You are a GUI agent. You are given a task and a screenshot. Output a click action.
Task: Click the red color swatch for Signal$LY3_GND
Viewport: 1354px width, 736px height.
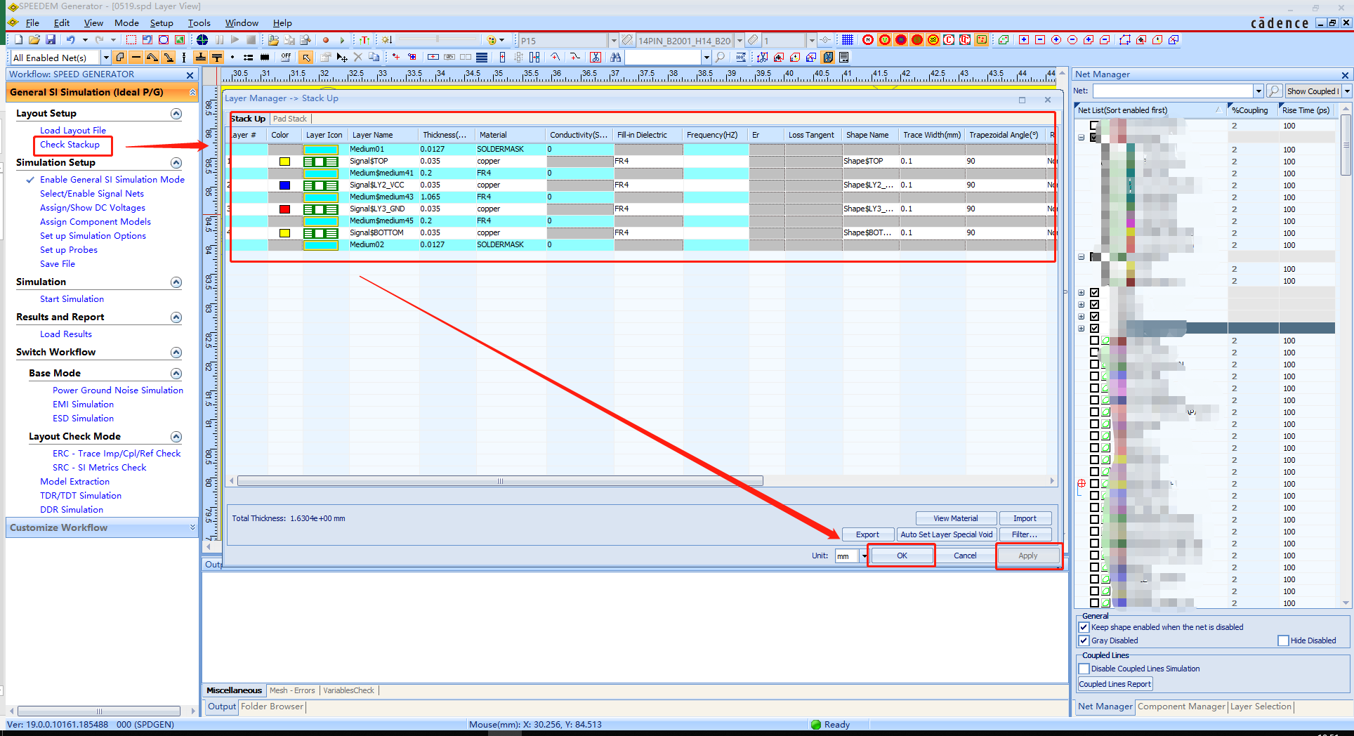pos(284,209)
